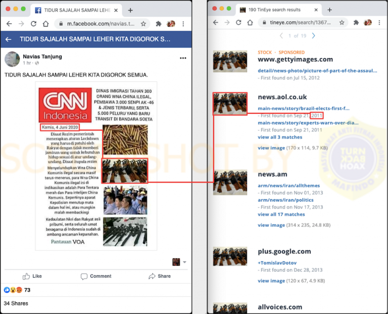
Task: Open the news.aol.co.uk result thumbnail
Action: pos(230,104)
